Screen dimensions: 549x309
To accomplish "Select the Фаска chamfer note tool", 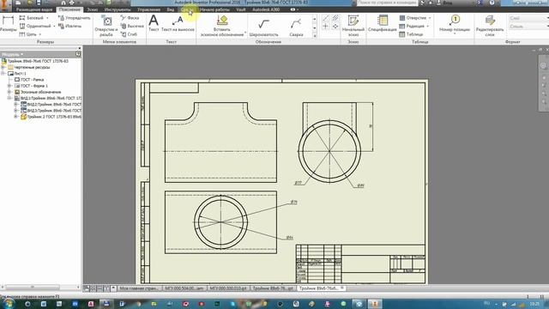I will 130,17.
